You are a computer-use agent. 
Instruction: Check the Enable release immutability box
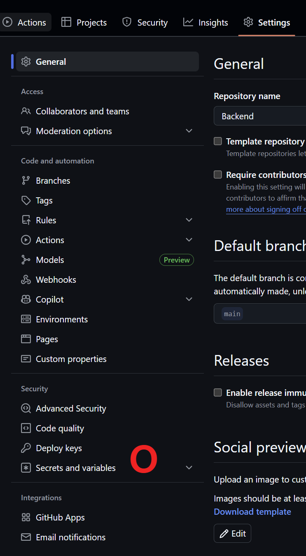tap(218, 393)
